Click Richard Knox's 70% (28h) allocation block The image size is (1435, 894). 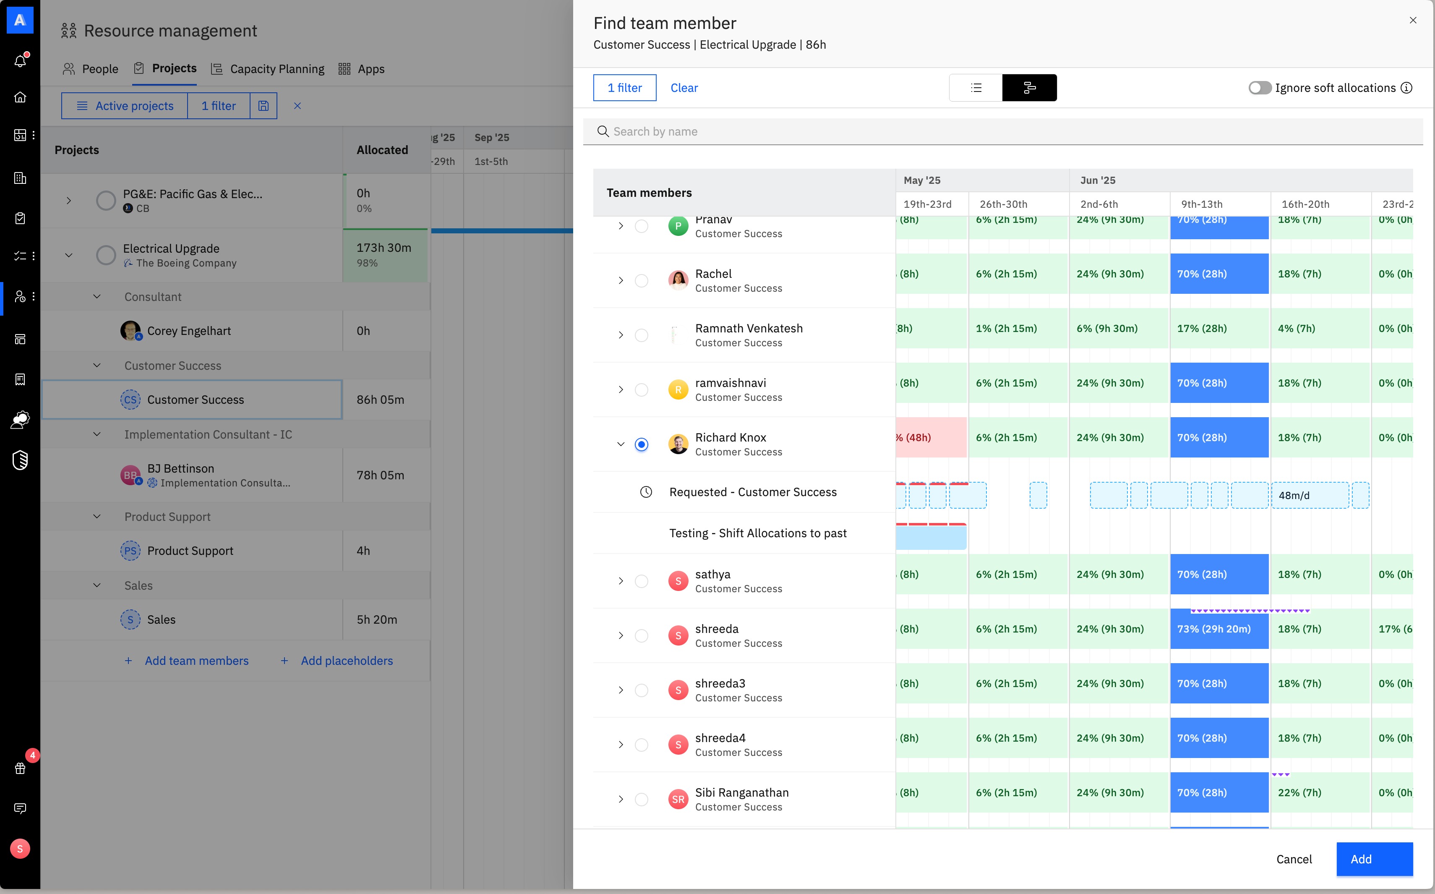[1218, 437]
